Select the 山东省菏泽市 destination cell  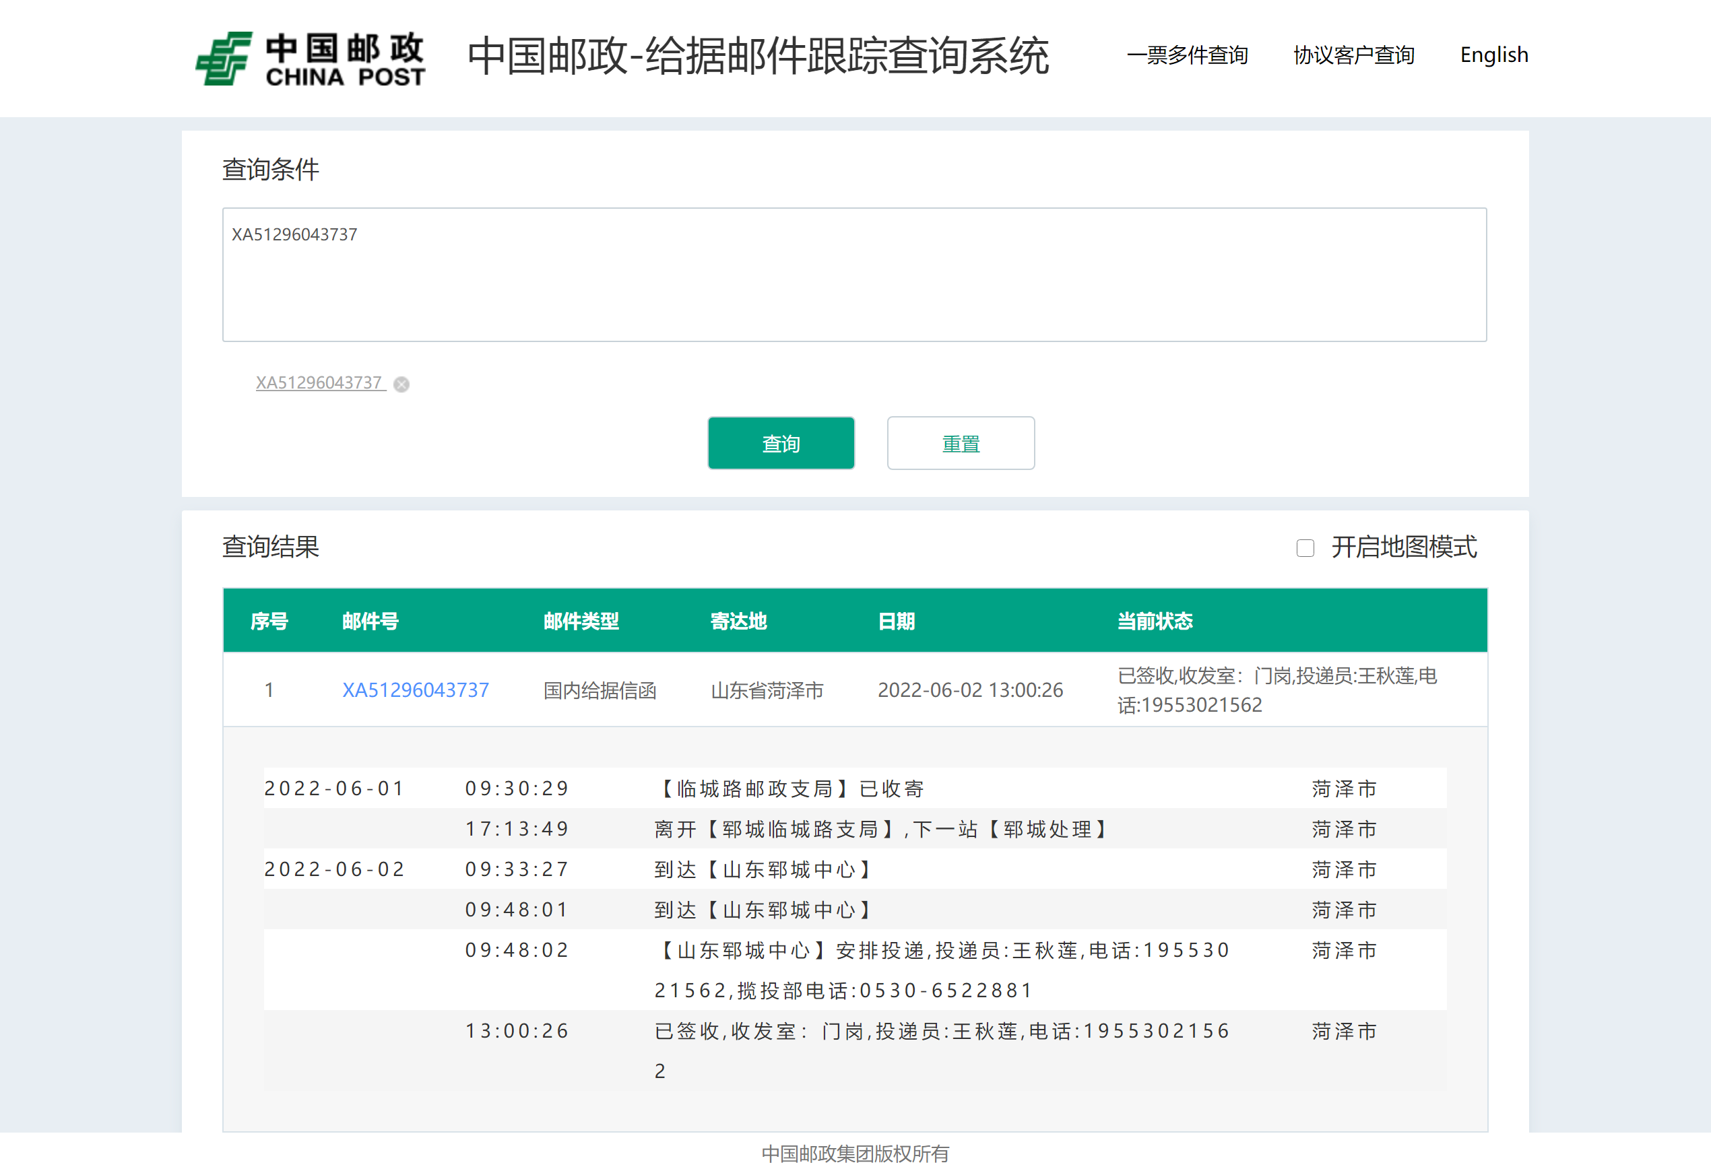click(767, 690)
